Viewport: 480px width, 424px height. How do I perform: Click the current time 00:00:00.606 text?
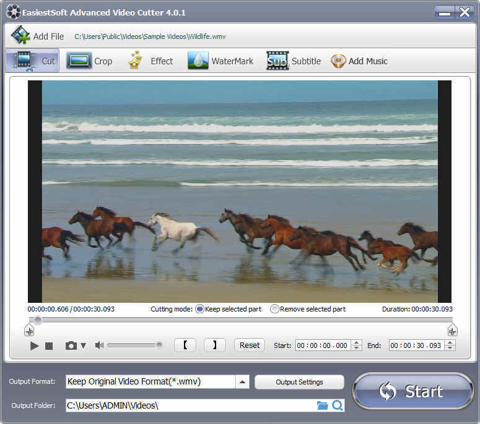(x=48, y=309)
